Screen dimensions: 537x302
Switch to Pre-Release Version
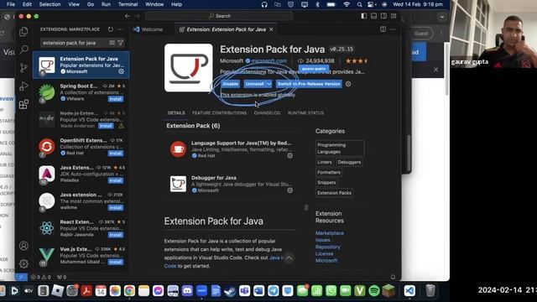pyautogui.click(x=309, y=84)
